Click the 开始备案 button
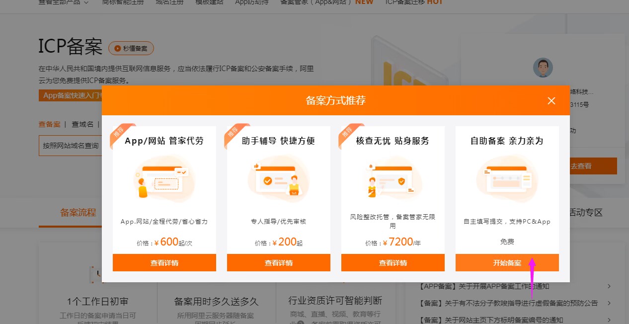This screenshot has width=629, height=324. click(507, 263)
